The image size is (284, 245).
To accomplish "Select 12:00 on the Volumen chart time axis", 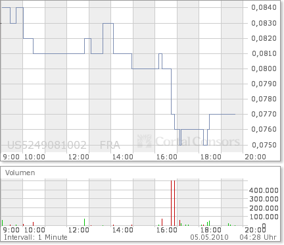I will pos(79,230).
